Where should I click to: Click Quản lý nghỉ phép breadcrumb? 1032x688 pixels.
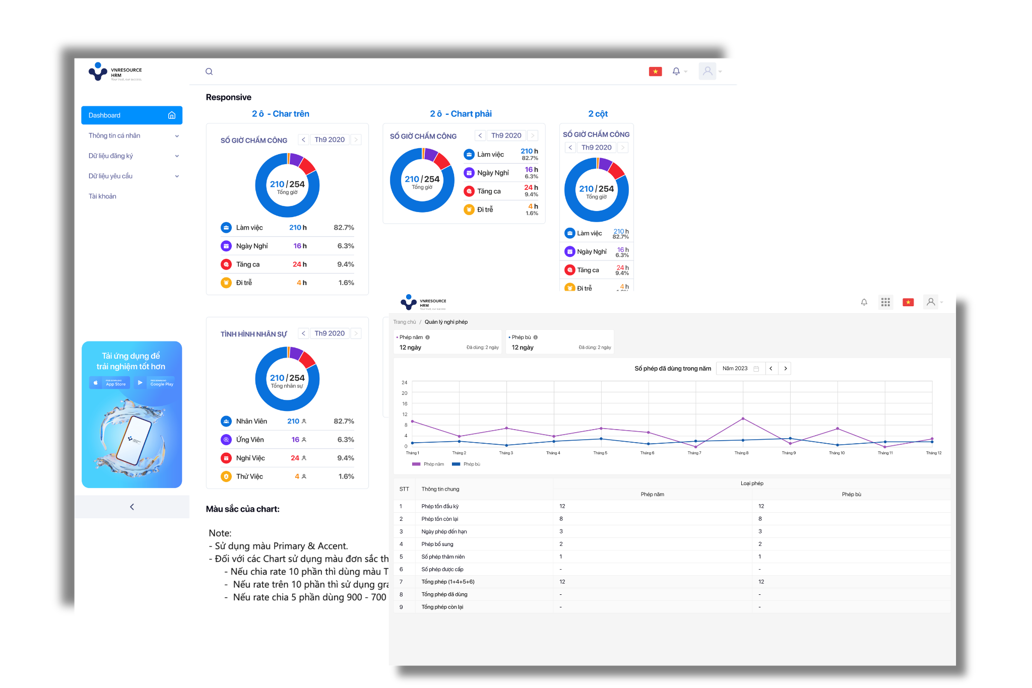coord(446,322)
